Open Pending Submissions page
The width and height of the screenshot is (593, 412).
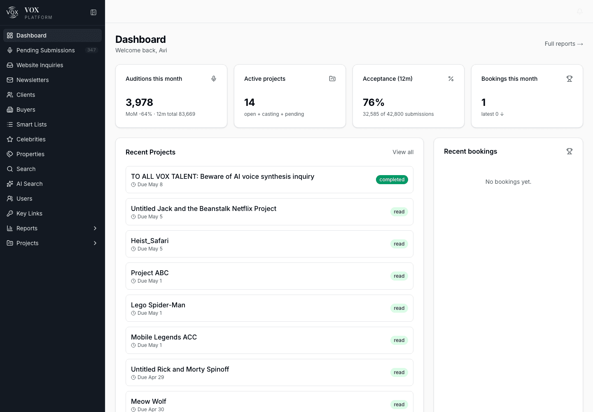(x=52, y=50)
